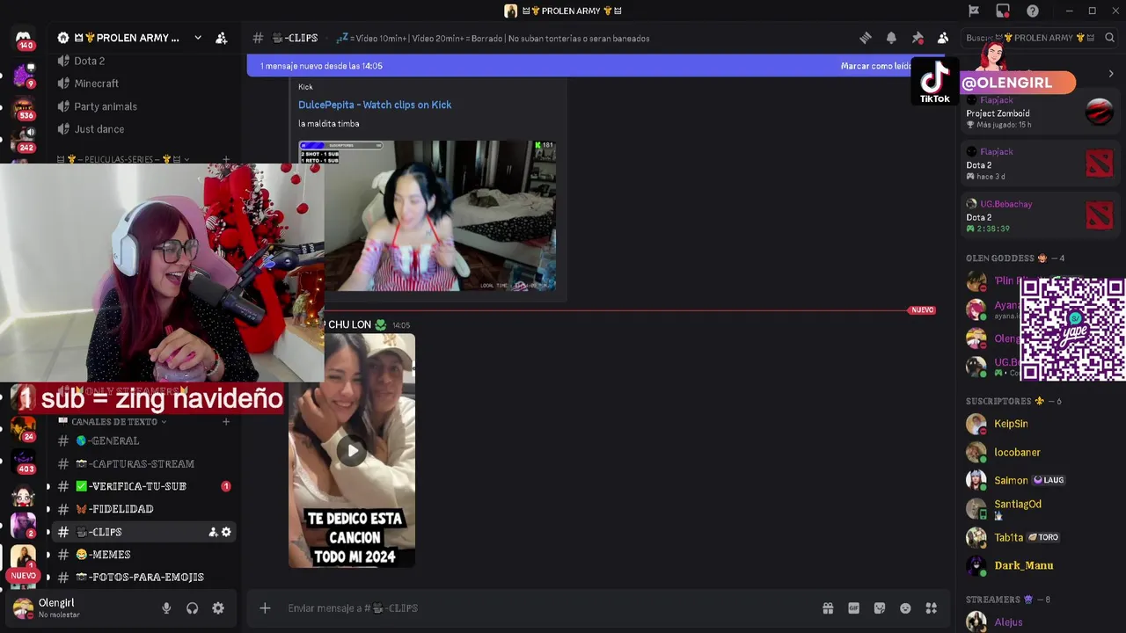The width and height of the screenshot is (1126, 633).
Task: Click CHU LON username in chat
Action: [x=349, y=324]
